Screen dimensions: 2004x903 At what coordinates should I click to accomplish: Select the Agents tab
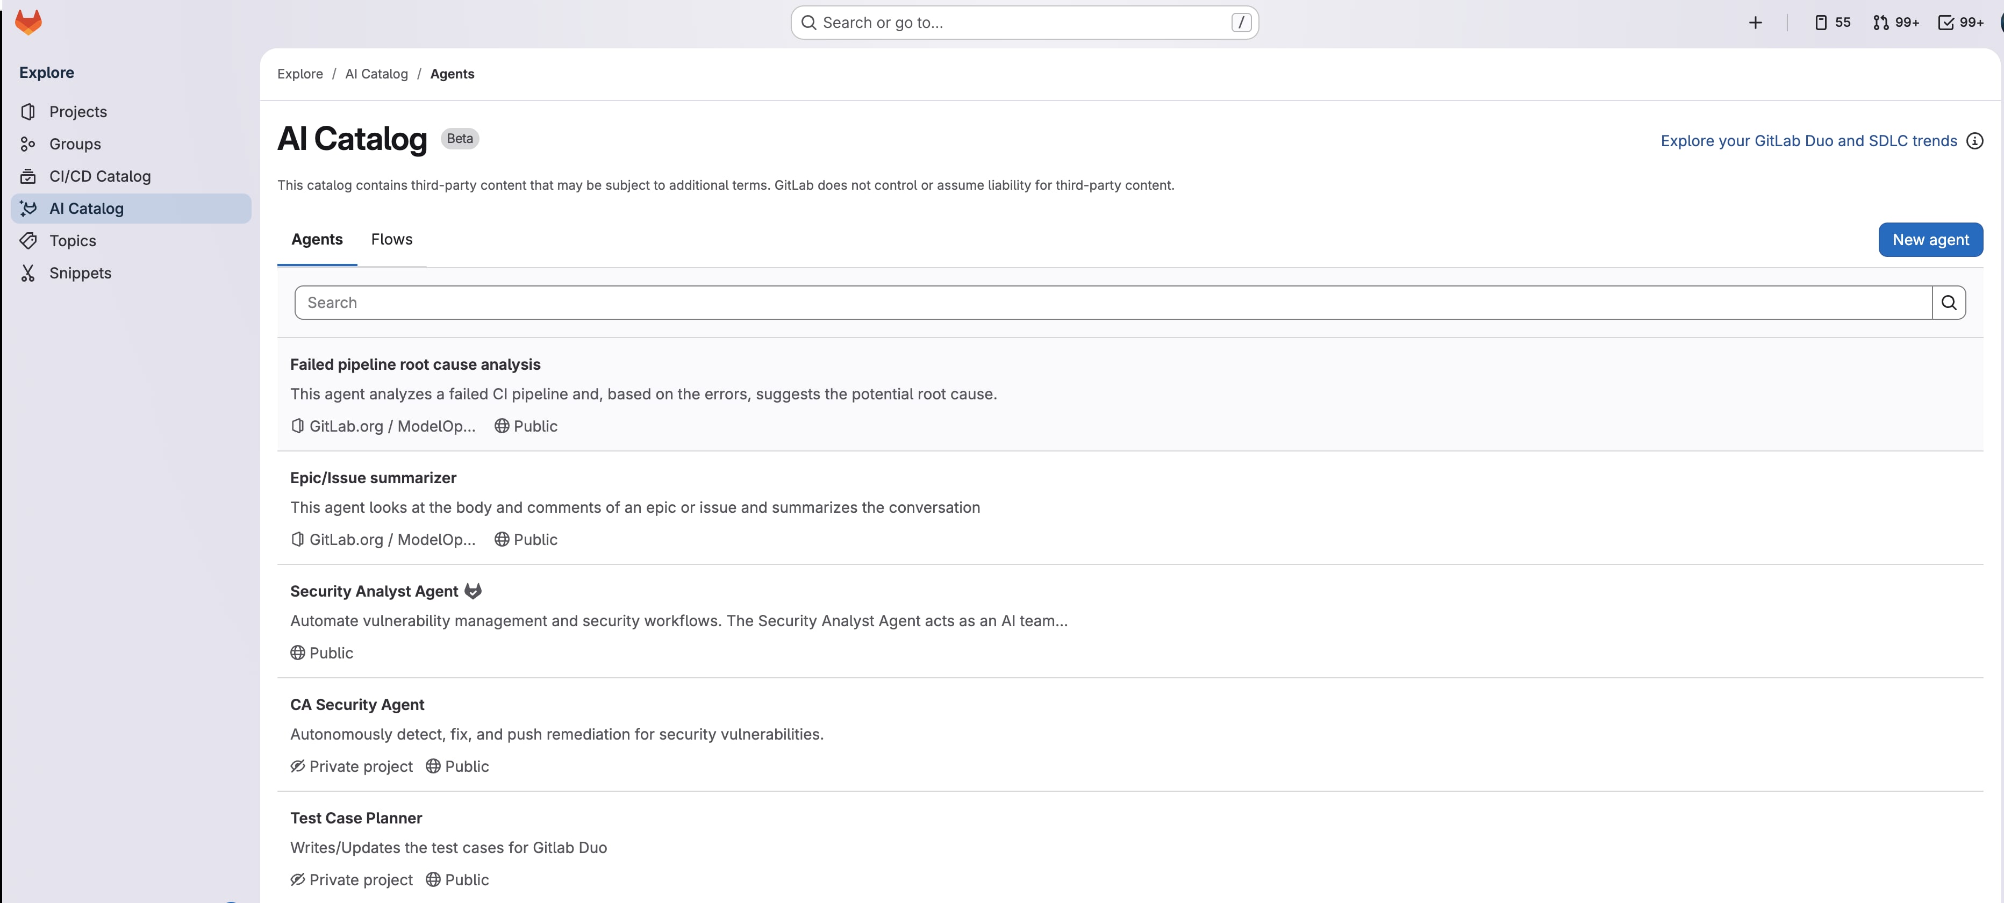click(x=317, y=240)
